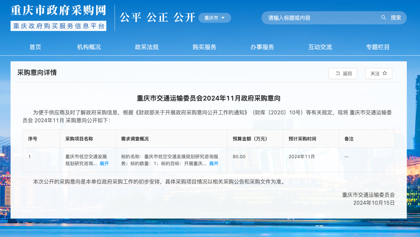Select 购买服务 navigation item
The image size is (420, 237).
[x=204, y=47]
